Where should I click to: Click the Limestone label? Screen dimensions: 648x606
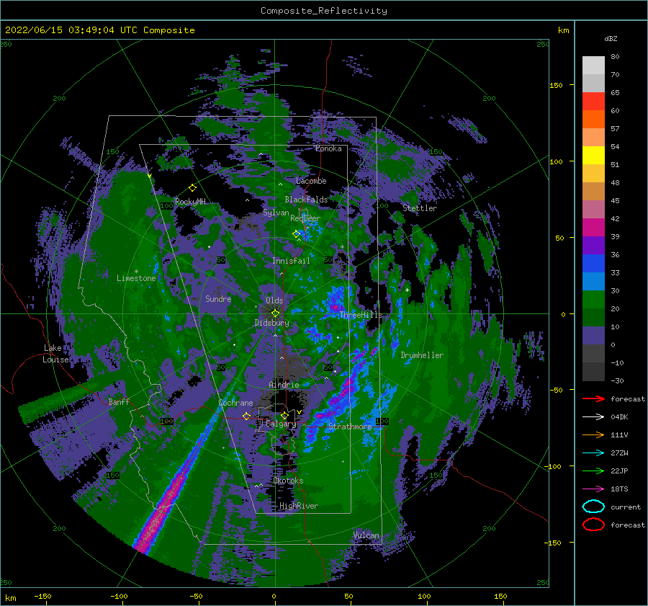click(136, 278)
